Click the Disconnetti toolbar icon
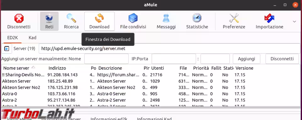Image resolution: width=302 pixels, height=120 pixels. [x=19, y=21]
